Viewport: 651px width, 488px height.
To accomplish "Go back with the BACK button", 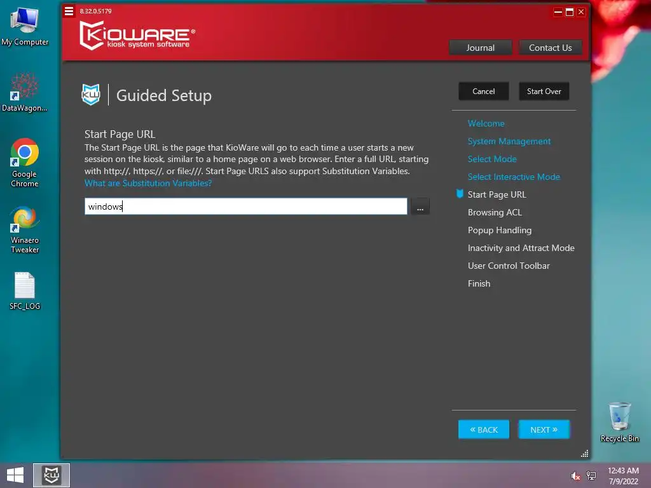I will pyautogui.click(x=484, y=430).
